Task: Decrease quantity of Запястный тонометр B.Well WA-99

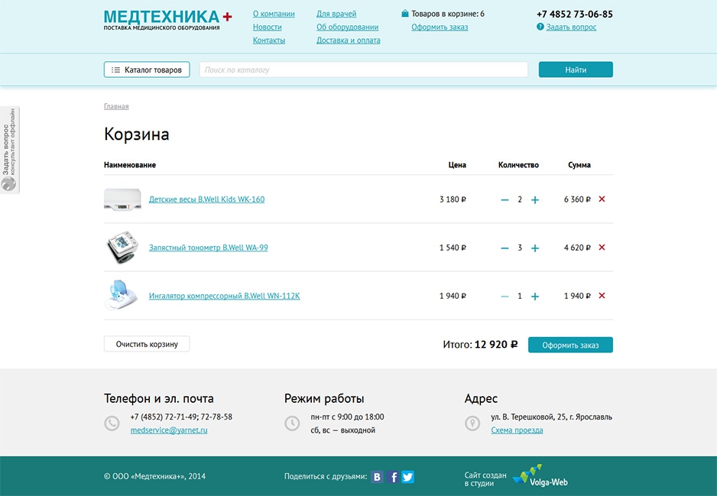Action: (504, 248)
